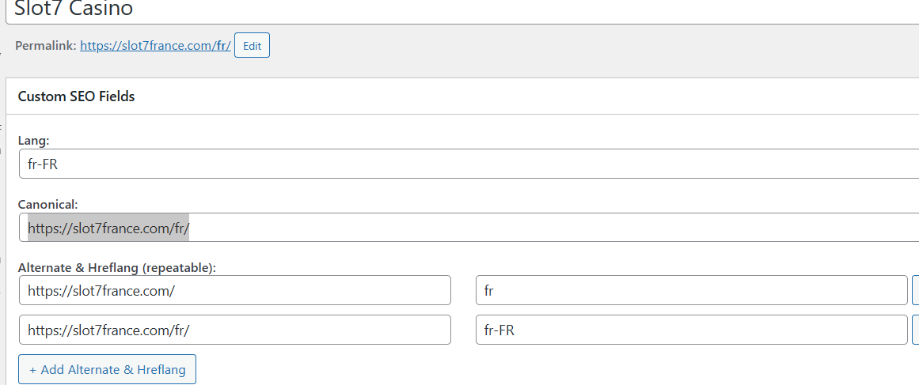Click the cut-off button beside fr row
Viewport: 919px width, 385px height.
coord(915,290)
